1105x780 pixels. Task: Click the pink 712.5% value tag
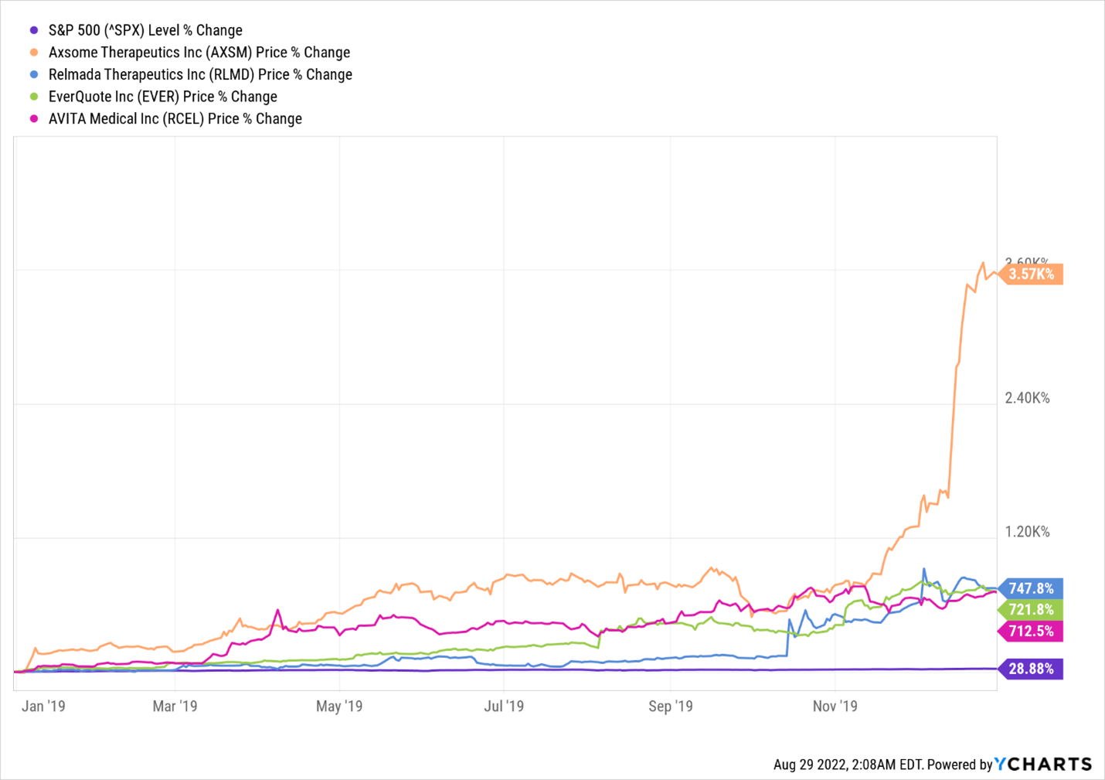[1032, 632]
